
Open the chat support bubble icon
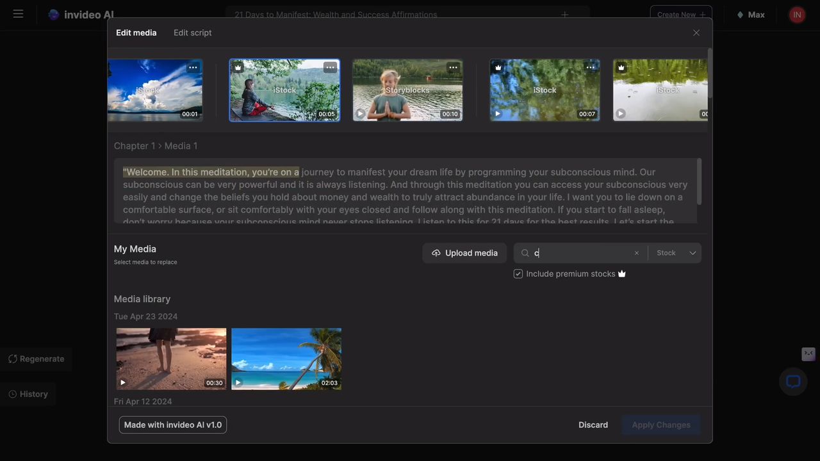click(x=793, y=382)
